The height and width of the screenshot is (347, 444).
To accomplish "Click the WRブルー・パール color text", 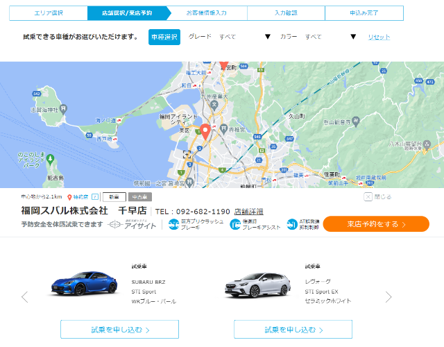I will tap(154, 301).
